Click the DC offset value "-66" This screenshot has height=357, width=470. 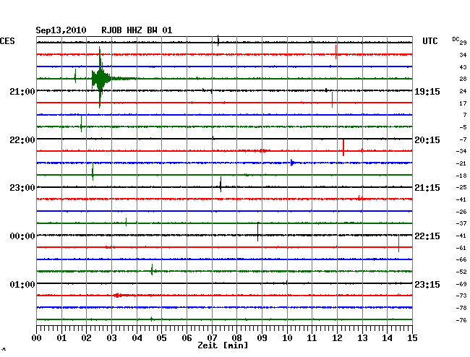coord(461,259)
